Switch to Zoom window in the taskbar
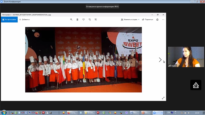205x115 pixels. 158,112
